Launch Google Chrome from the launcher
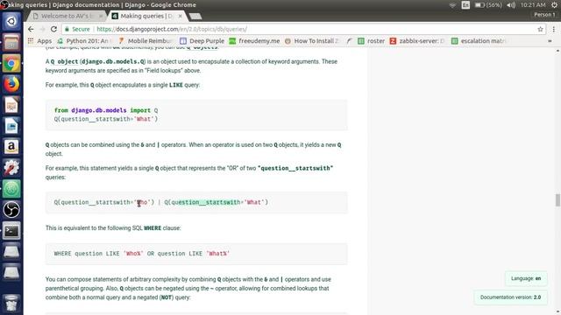 click(x=11, y=64)
